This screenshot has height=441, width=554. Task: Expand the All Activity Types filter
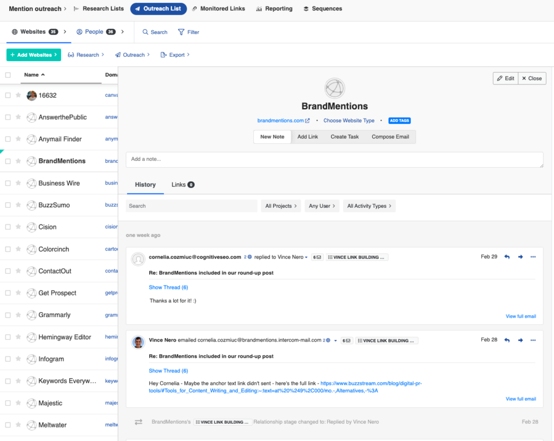pos(369,206)
